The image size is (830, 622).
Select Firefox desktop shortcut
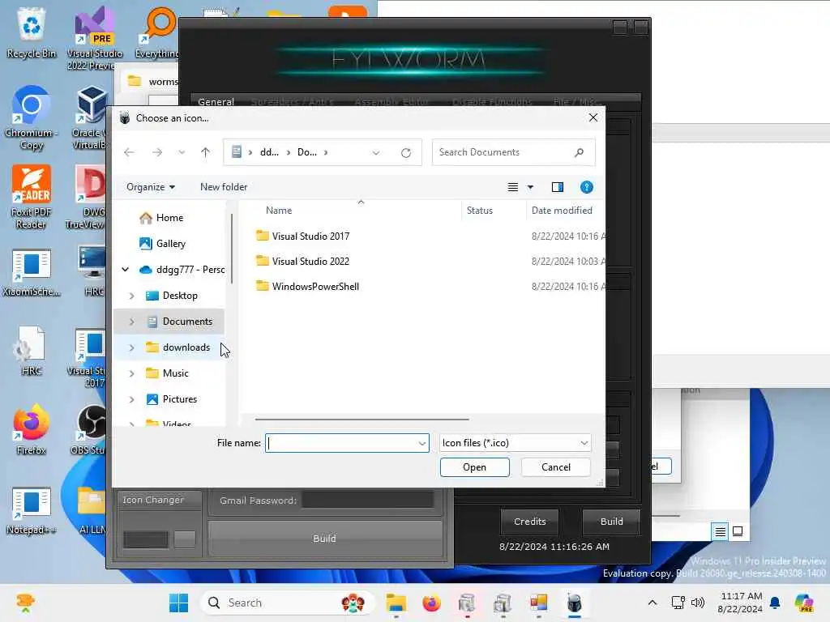pos(32,429)
